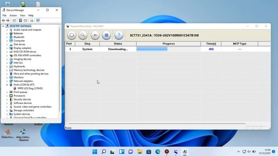Collapse the DESKTOP computer root node
The width and height of the screenshot is (278, 156).
click(x=3, y=26)
